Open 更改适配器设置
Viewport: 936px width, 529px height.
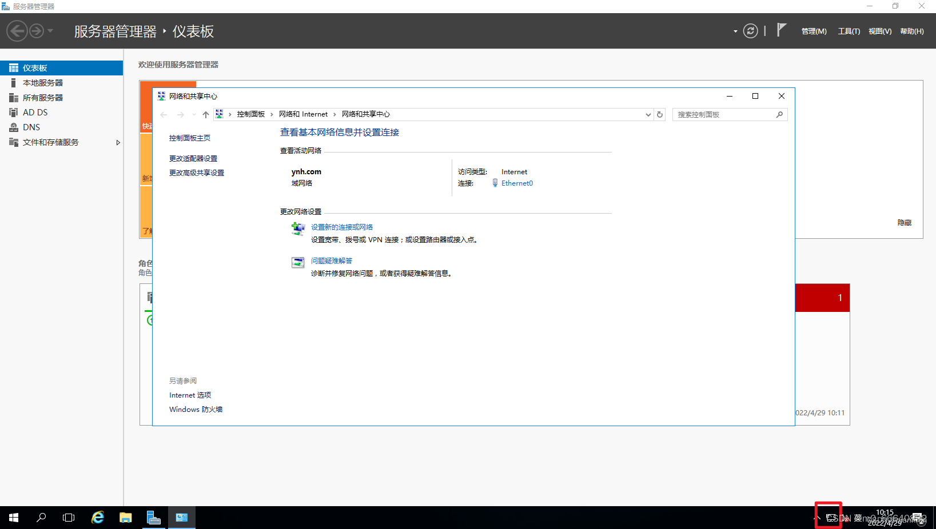(x=193, y=159)
